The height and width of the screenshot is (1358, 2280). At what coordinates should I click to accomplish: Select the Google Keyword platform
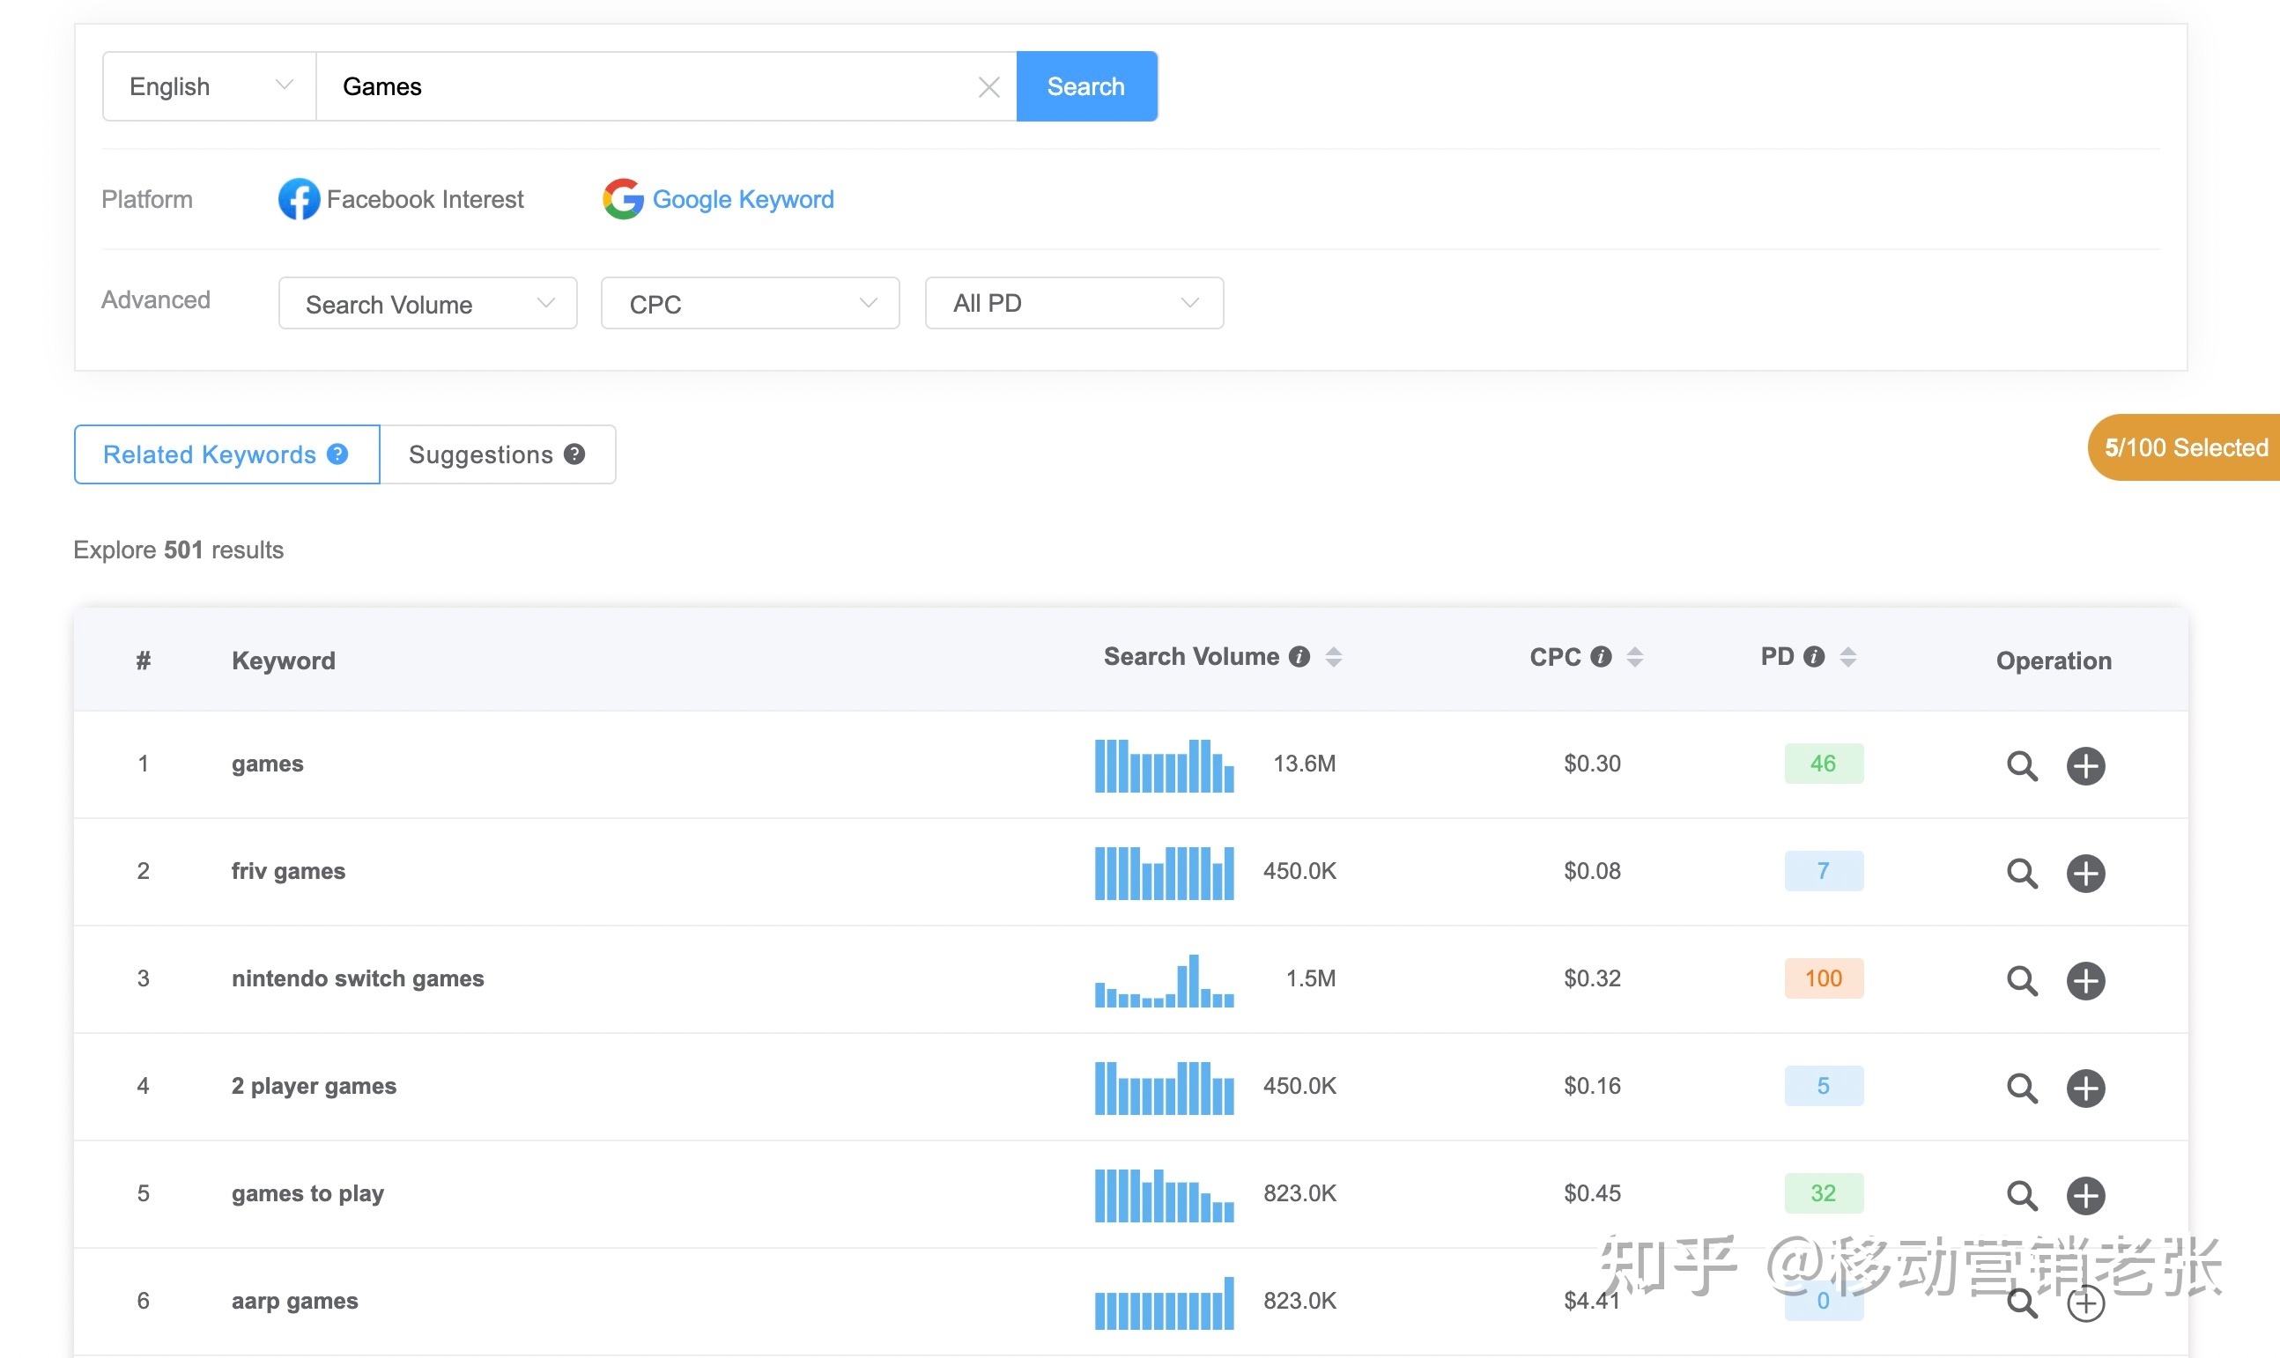coord(719,198)
